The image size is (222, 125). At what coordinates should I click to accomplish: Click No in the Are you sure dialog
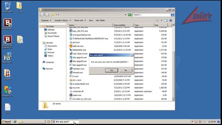(126, 70)
